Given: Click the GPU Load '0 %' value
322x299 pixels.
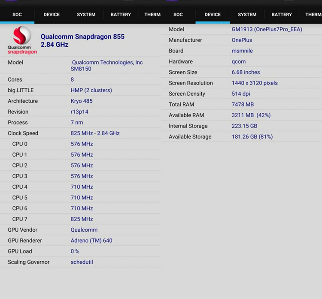Looking at the screenshot, I should coord(75,251).
